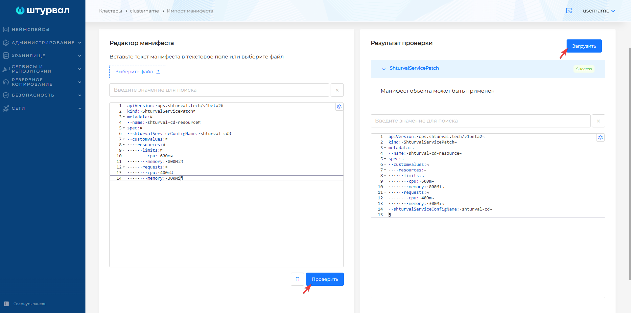Focus the manifest editor search input
This screenshot has width=631, height=313.
click(219, 90)
